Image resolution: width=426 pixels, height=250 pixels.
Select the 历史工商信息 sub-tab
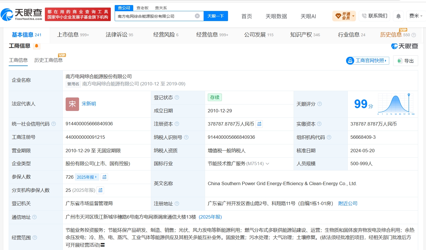(x=49, y=60)
